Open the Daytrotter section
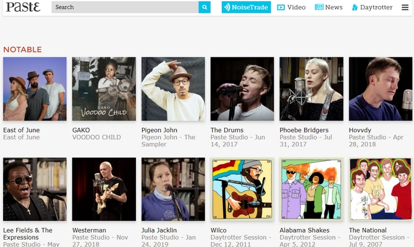Viewport: 414px width, 247px height. point(372,7)
